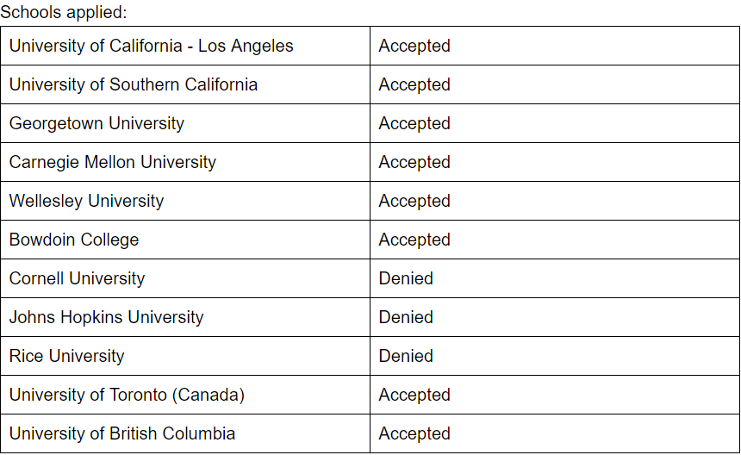Select Accepted status beside Bowdoin College

coord(414,240)
